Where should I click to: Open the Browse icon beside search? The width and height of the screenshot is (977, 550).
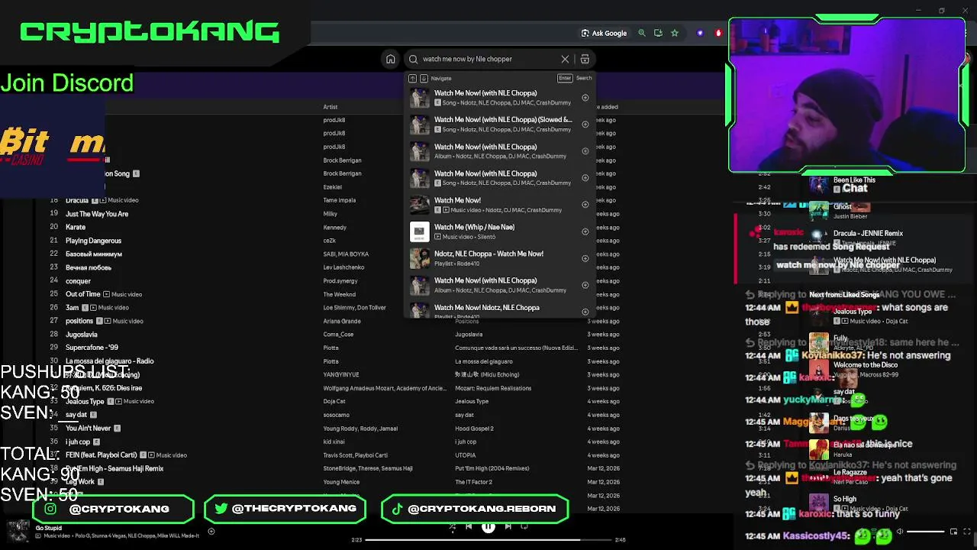(x=585, y=59)
